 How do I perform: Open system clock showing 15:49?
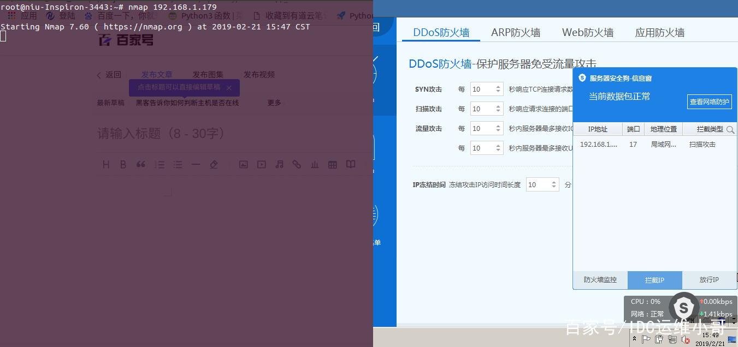click(710, 339)
